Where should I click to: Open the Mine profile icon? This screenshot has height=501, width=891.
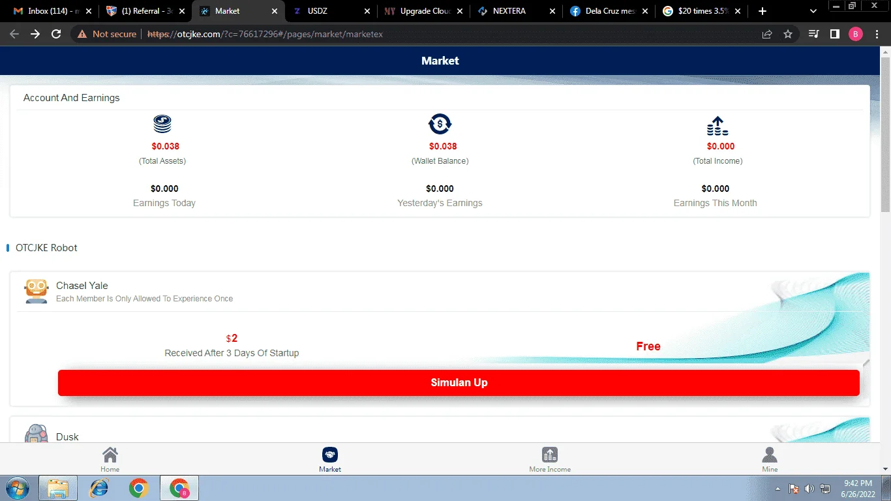pos(770,455)
